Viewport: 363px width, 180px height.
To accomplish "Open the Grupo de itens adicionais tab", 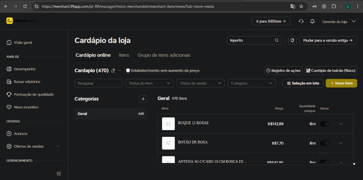I will click(164, 55).
